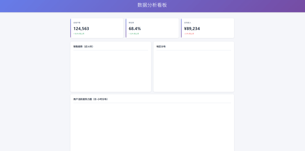This screenshot has height=151, width=305.
Task: Click the purple left accent bar of 转化率 card
Action: (126, 28)
